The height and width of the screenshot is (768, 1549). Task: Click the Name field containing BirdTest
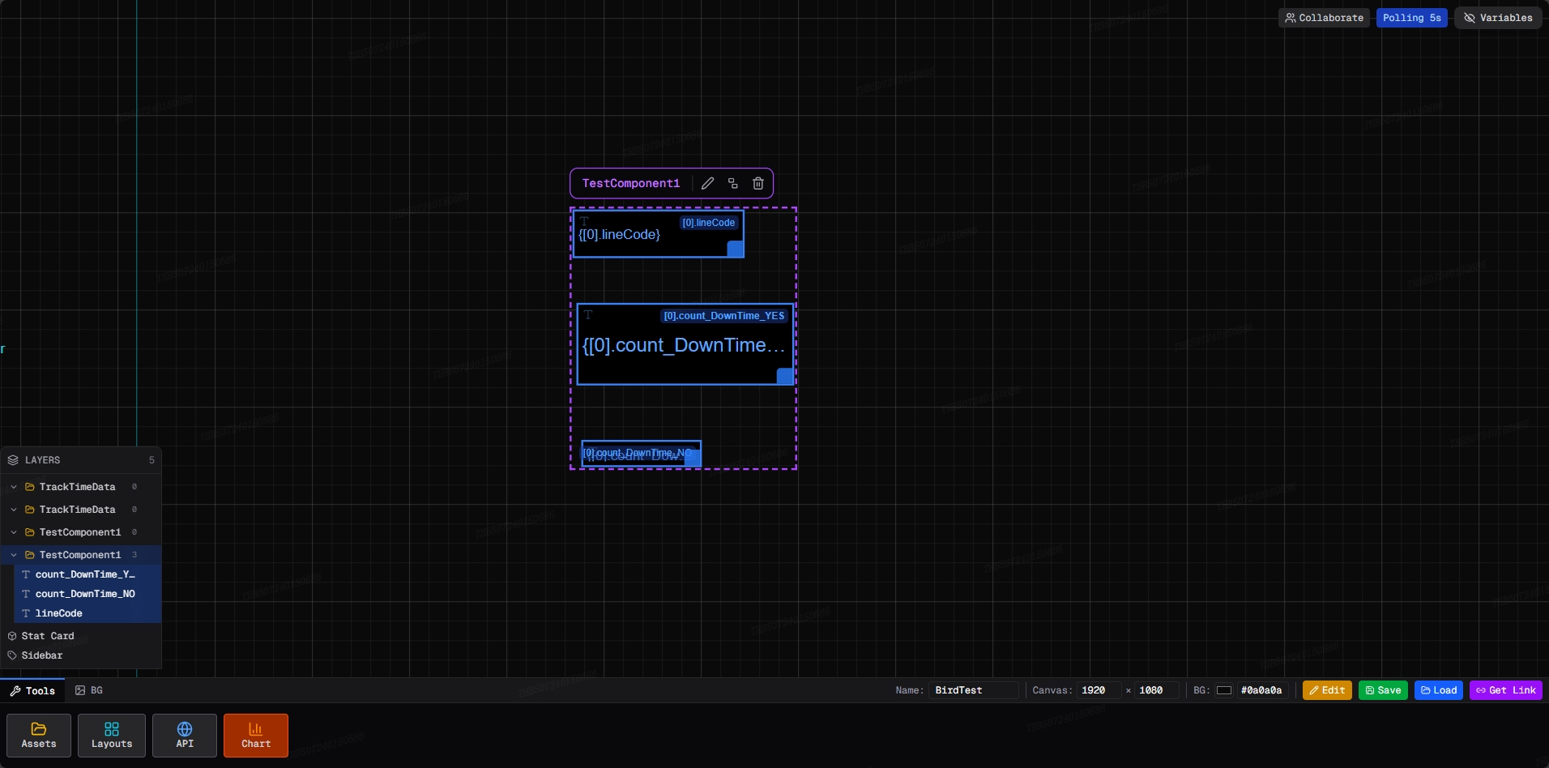point(974,690)
